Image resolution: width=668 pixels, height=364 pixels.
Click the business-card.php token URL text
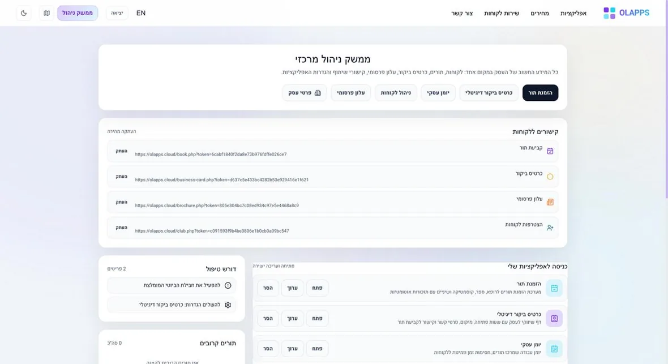[221, 180]
